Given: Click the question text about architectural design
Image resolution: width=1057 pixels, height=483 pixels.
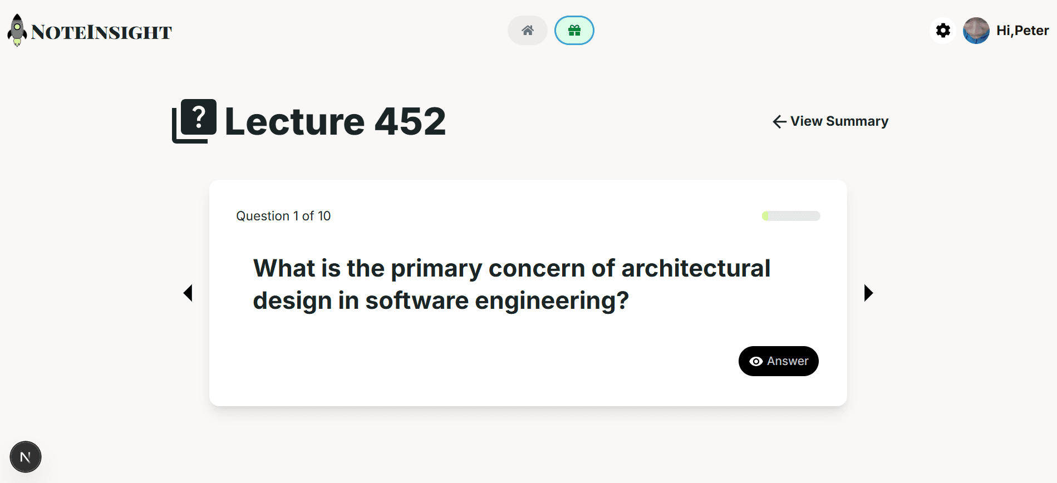Looking at the screenshot, I should pos(512,284).
